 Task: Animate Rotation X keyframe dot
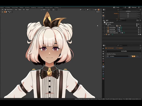(140, 14)
